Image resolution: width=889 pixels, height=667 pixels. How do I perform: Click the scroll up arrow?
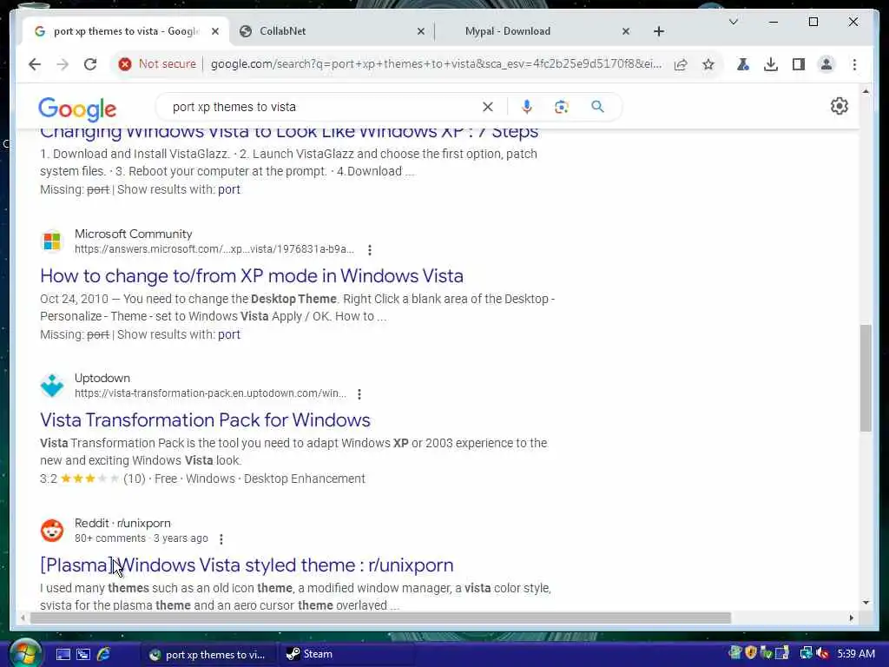click(866, 90)
